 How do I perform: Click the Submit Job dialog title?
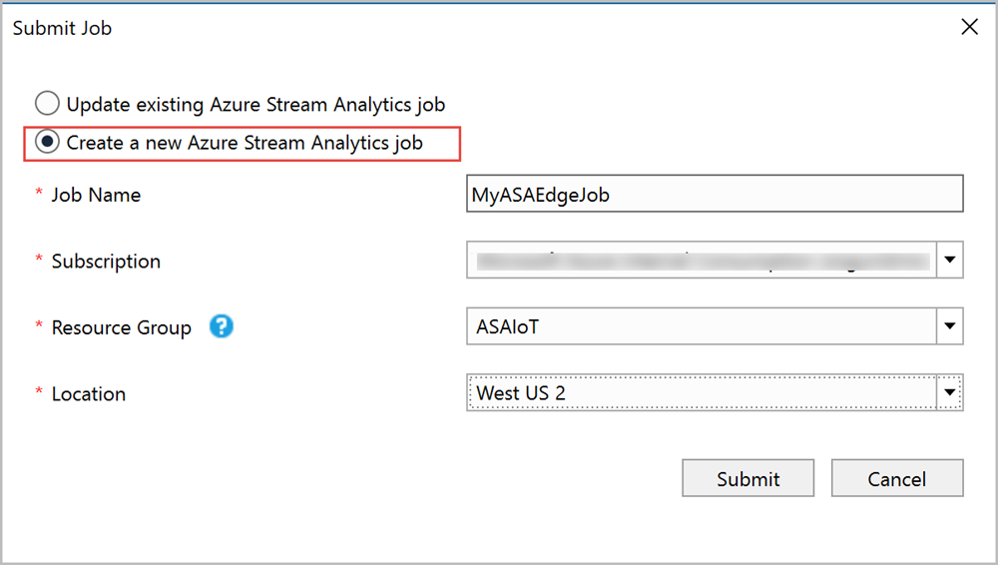point(62,28)
